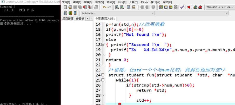Open the 帮助[H] menu
This screenshot has height=105, width=235.
(x=167, y=2)
